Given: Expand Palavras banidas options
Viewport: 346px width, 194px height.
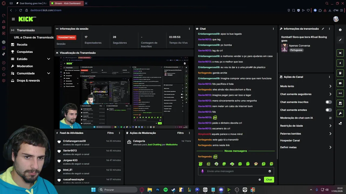Looking at the screenshot, I should 330,134.
